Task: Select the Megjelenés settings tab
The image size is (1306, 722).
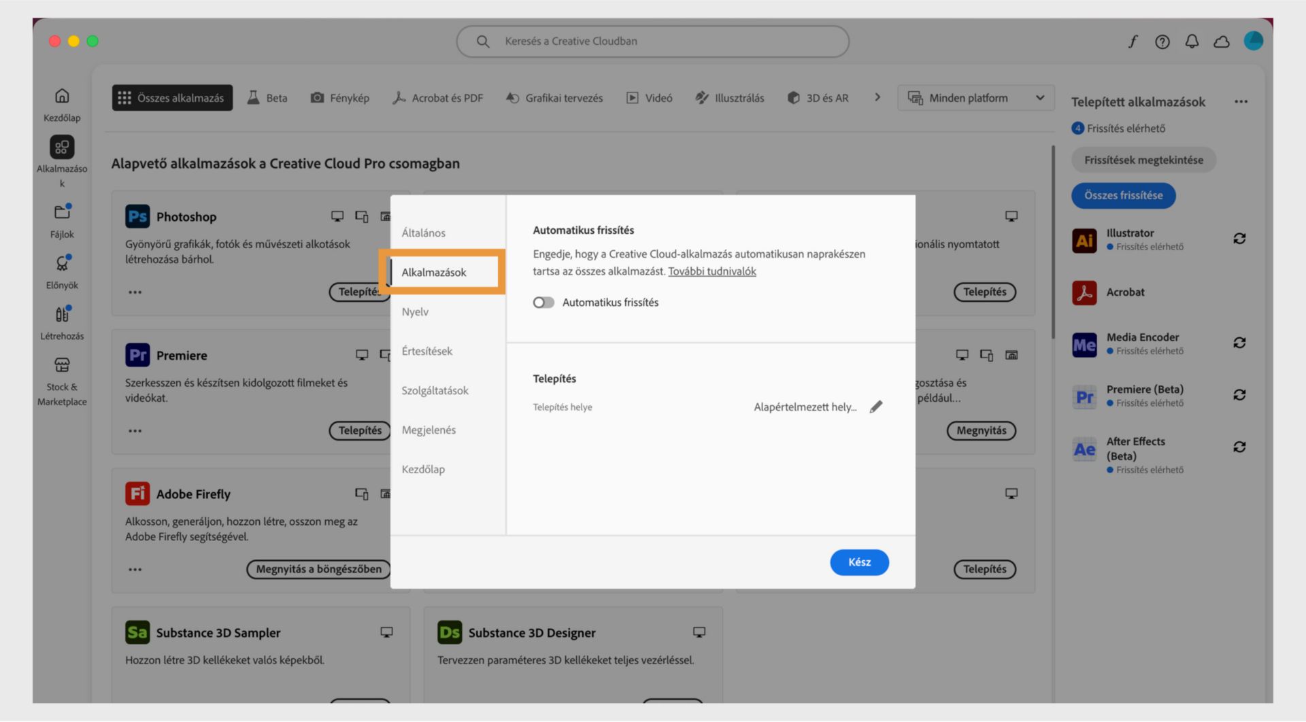Action: pos(429,430)
